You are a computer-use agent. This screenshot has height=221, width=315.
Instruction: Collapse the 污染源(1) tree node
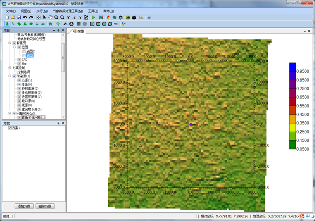coord(10,76)
